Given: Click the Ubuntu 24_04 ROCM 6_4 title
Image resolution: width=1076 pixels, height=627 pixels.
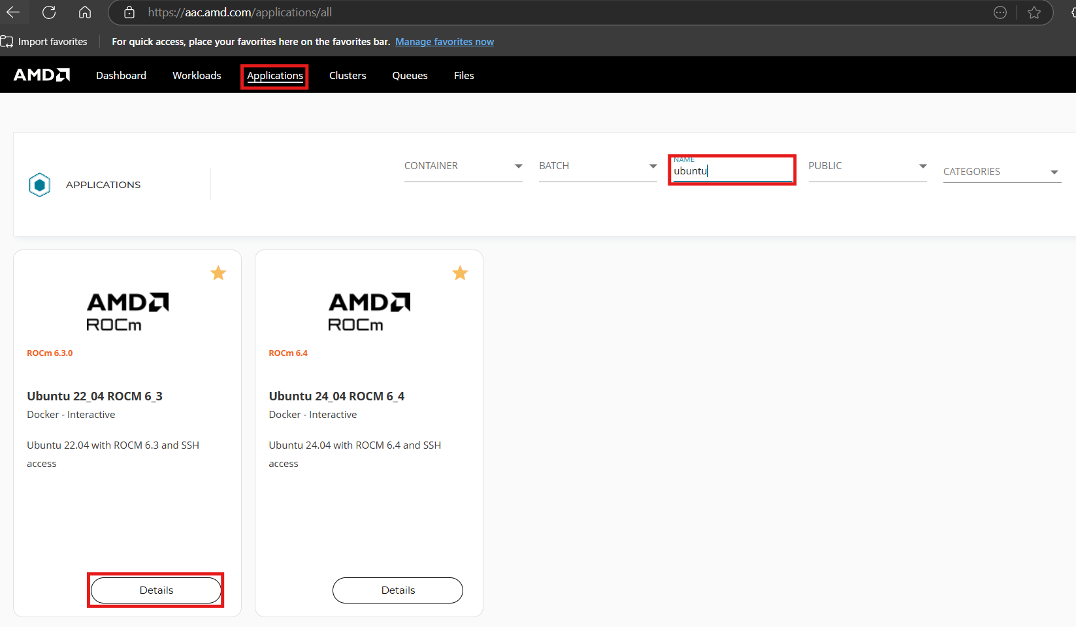Looking at the screenshot, I should pyautogui.click(x=336, y=396).
